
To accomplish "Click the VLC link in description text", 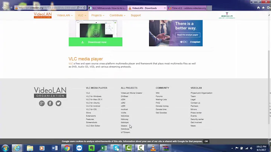I will click(x=71, y=64).
